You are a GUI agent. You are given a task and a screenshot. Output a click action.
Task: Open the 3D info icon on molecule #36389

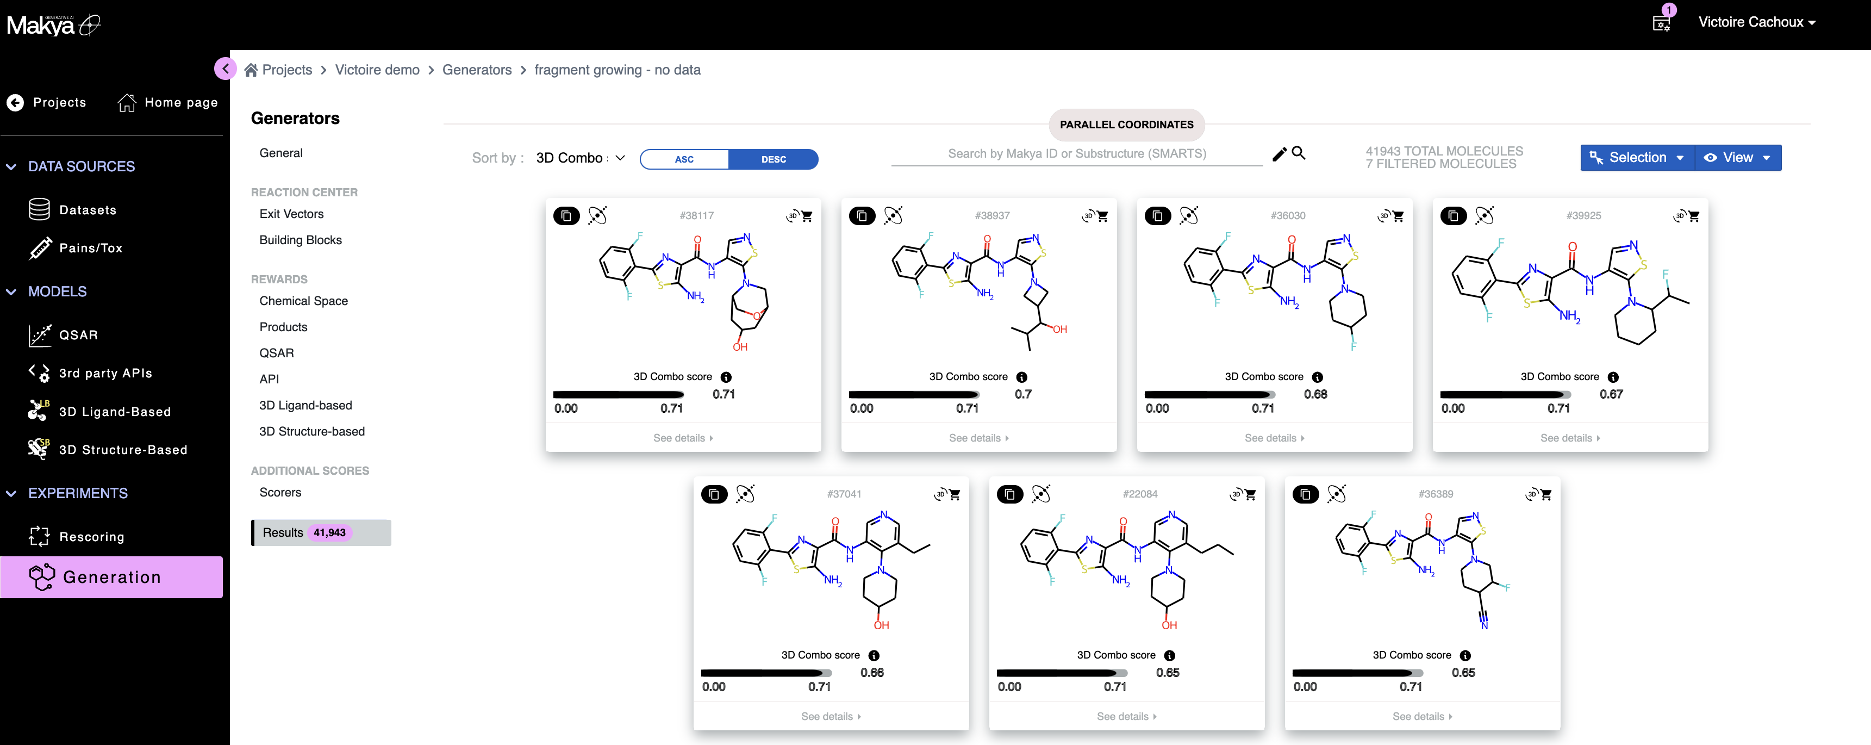1464,656
